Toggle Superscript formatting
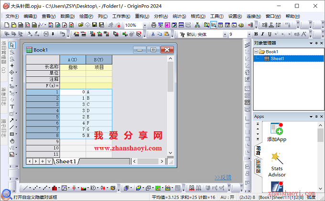This screenshot has width=325, height=201. coord(276,34)
